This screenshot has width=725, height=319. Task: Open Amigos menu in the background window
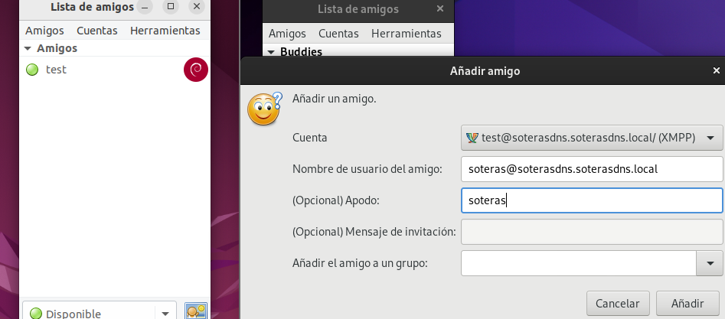click(x=287, y=34)
